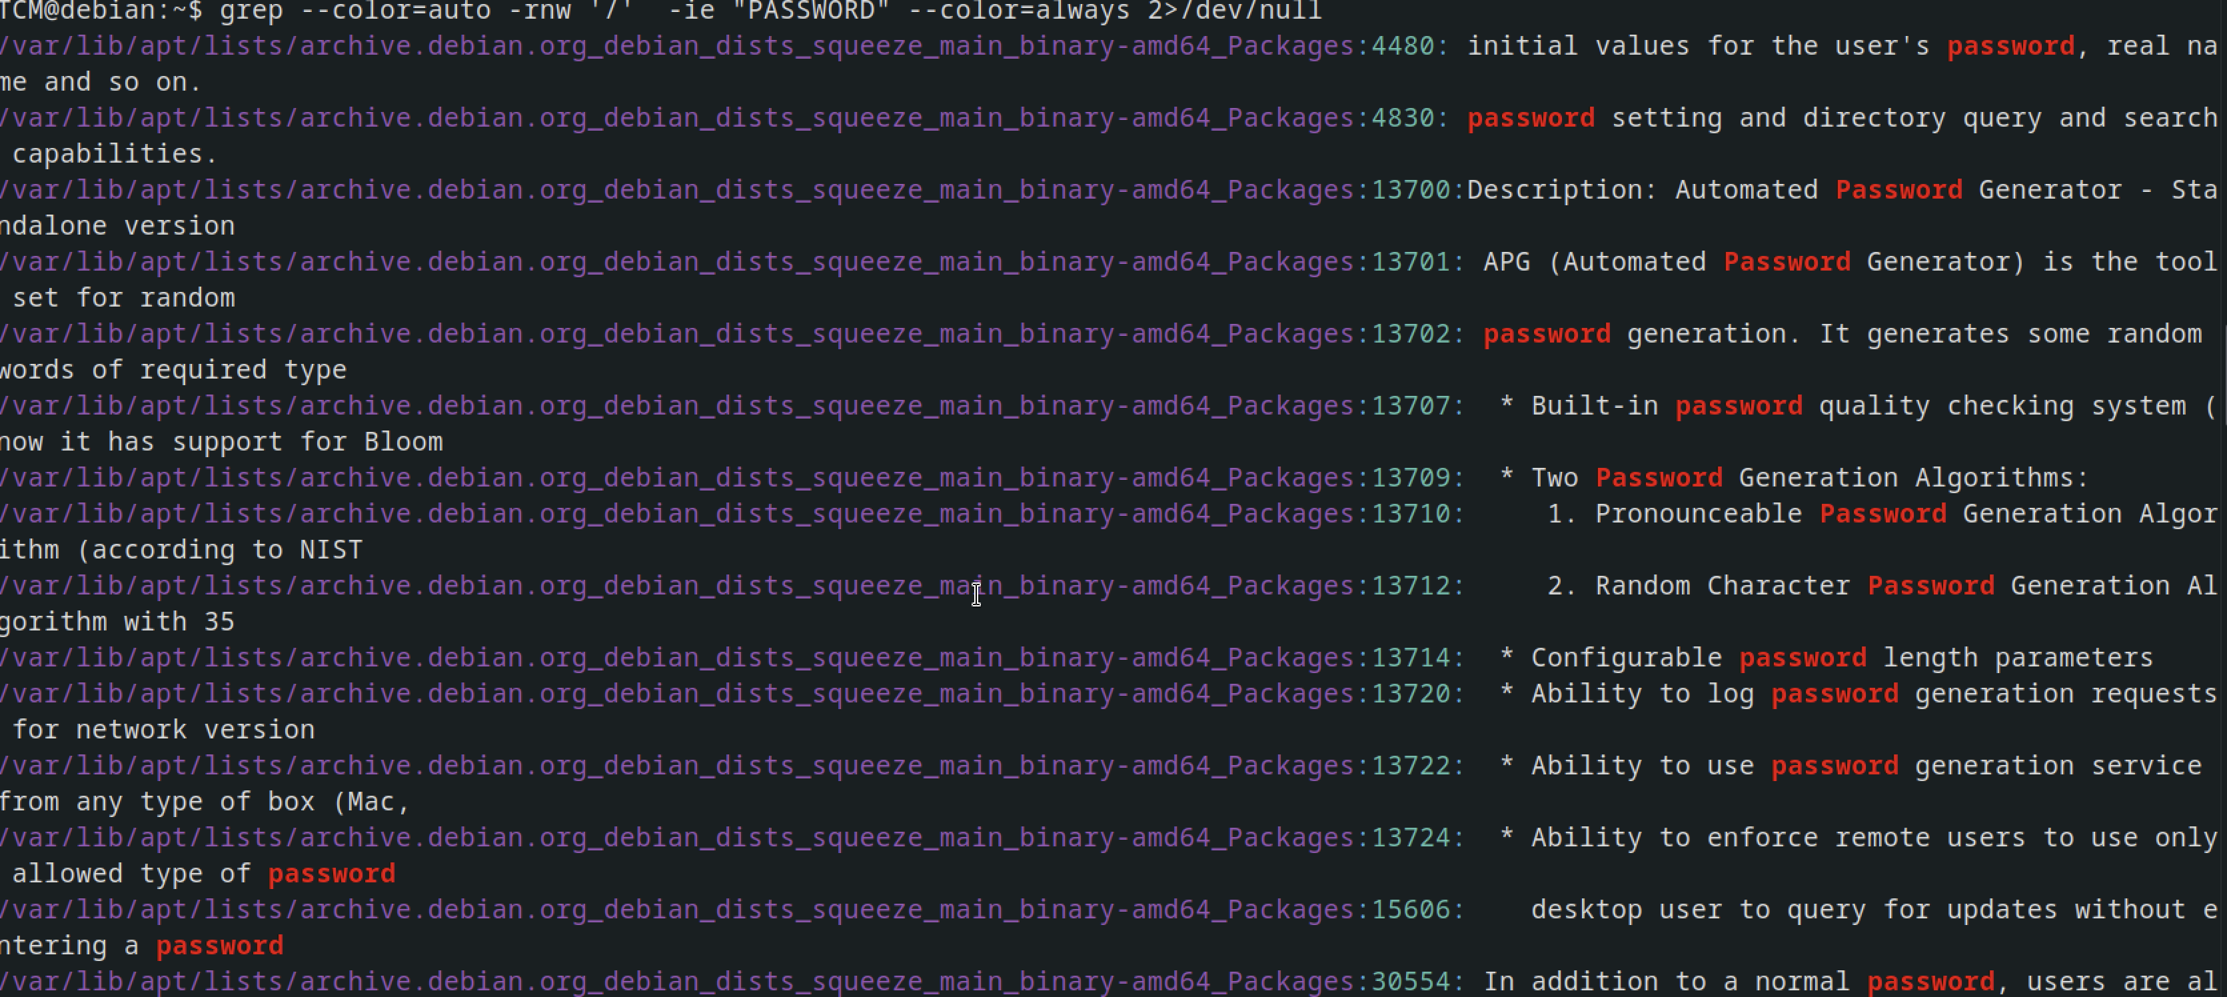Click the red Password on line 13701

coord(1787,262)
